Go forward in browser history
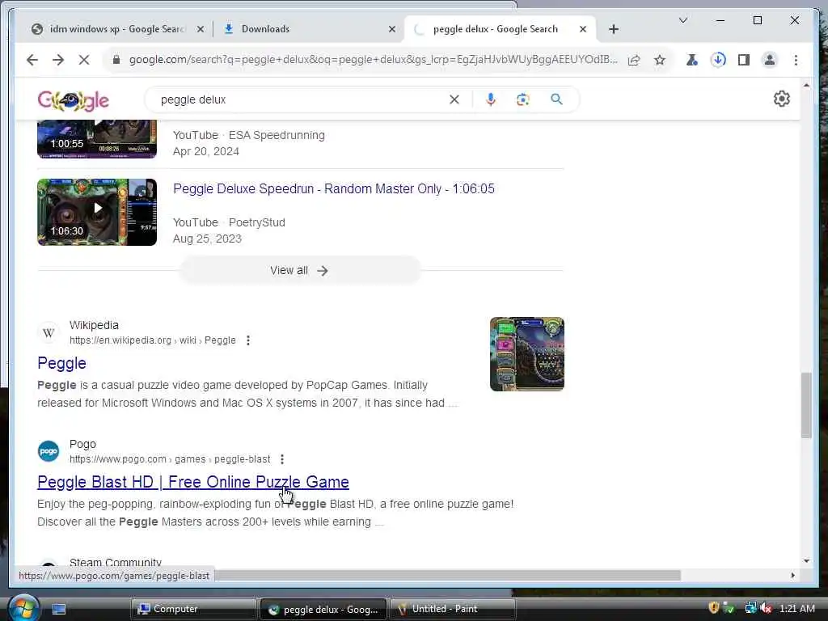This screenshot has height=621, width=828. (x=58, y=60)
